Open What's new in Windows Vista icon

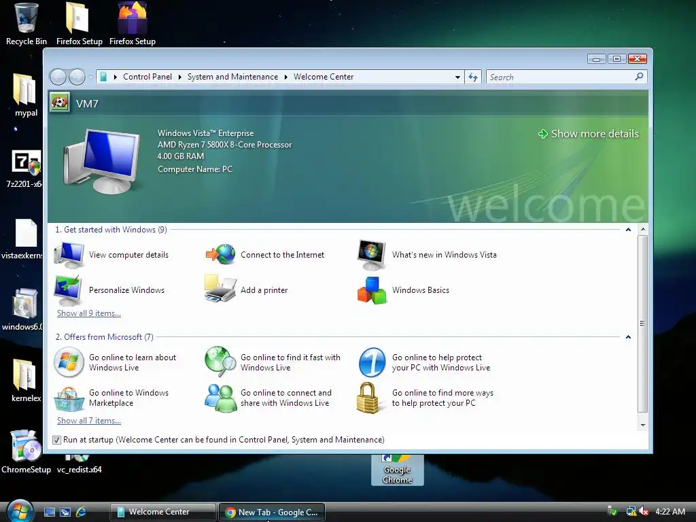[372, 255]
